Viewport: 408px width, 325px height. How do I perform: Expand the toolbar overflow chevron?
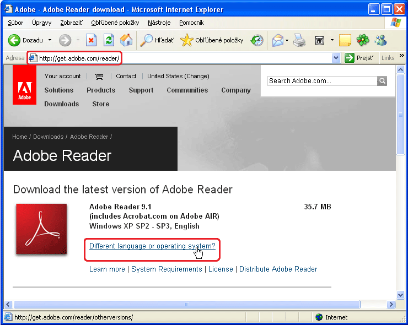(402, 56)
